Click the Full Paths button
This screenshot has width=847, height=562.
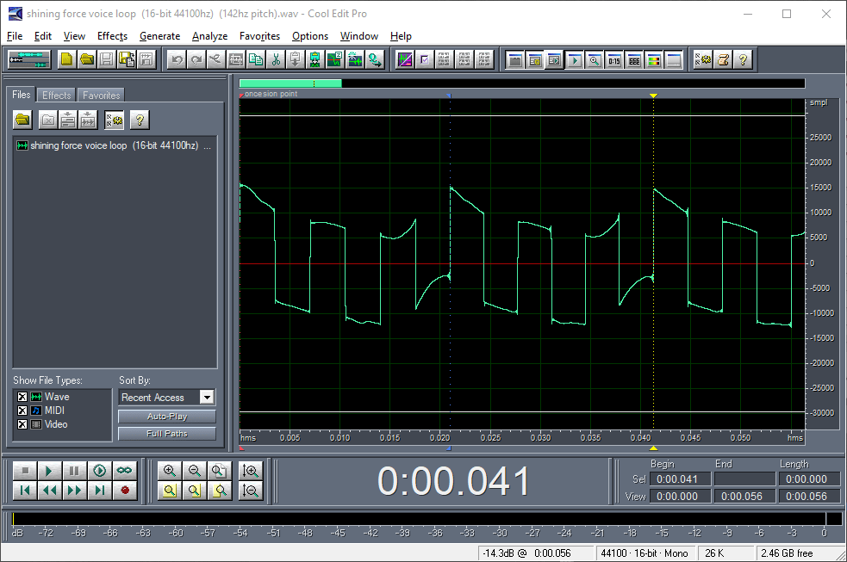coord(166,434)
